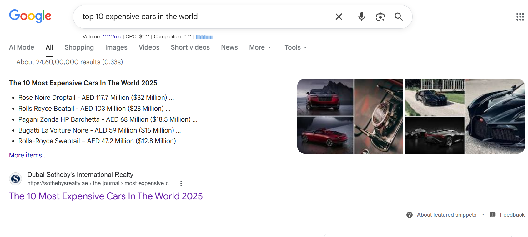The height and width of the screenshot is (237, 528).
Task: Select the All results tab
Action: coord(49,47)
